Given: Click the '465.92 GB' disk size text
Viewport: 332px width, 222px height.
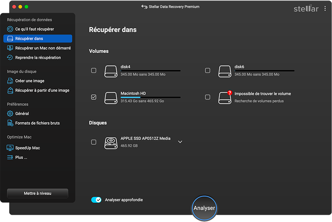Looking at the screenshot, I should [129, 146].
